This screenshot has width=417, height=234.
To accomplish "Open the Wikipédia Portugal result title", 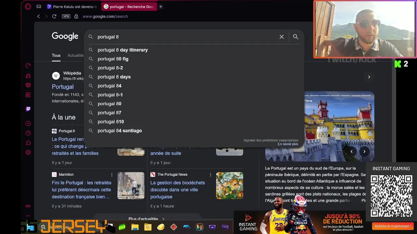I will pyautogui.click(x=63, y=87).
